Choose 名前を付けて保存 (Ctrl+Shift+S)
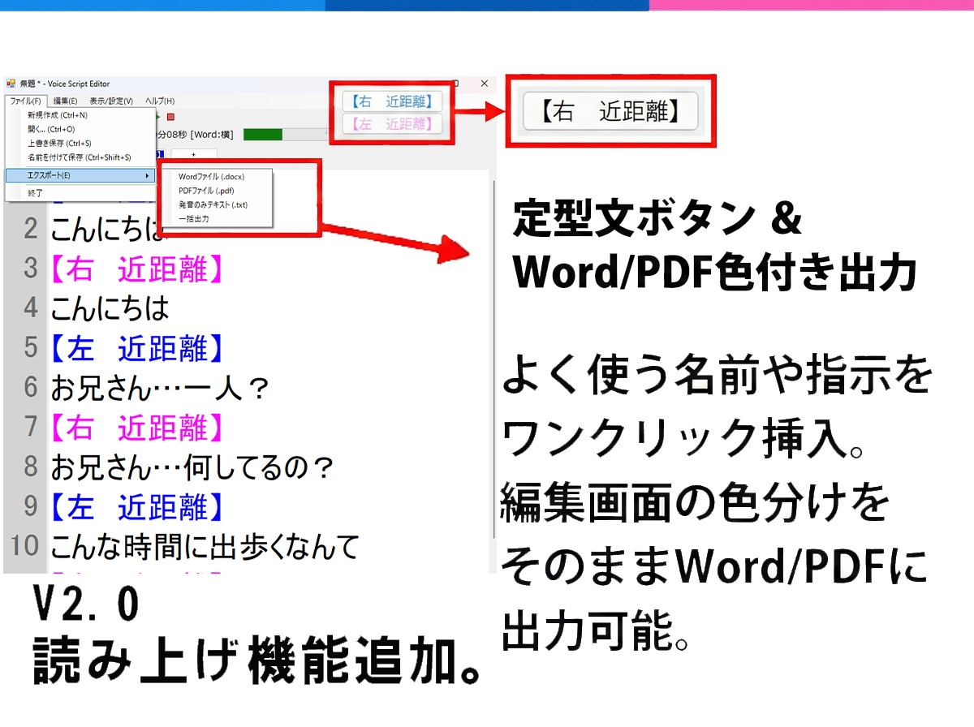Image resolution: width=974 pixels, height=727 pixels. click(x=79, y=157)
